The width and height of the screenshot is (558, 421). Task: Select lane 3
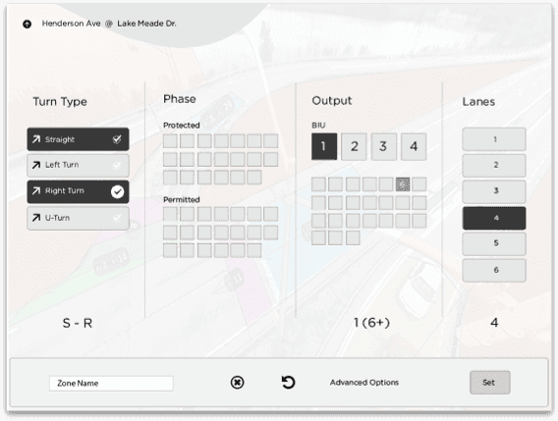point(494,191)
